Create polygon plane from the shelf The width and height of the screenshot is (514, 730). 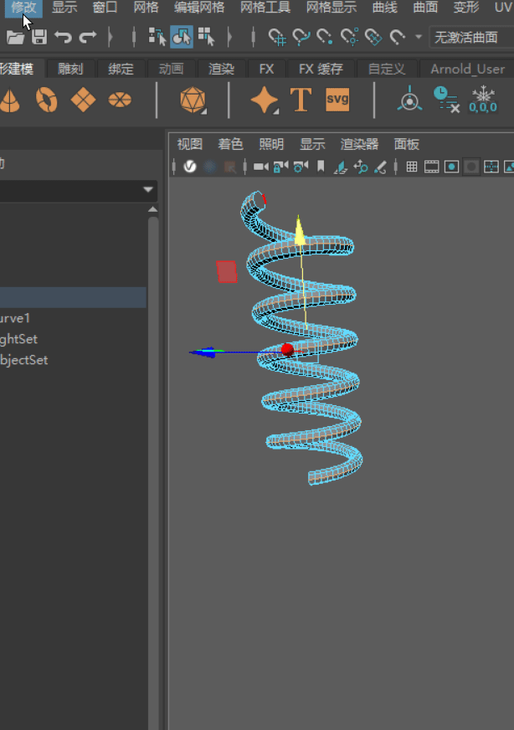point(83,100)
